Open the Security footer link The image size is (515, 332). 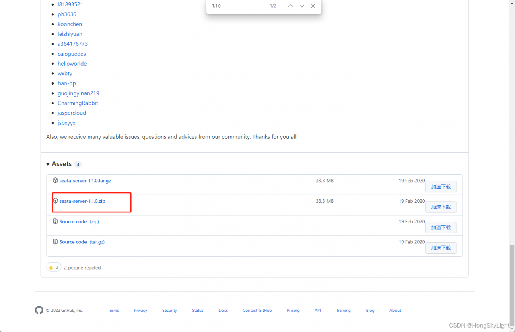[169, 310]
